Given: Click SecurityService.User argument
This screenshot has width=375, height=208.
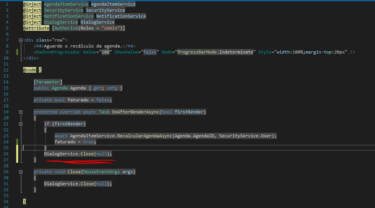Looking at the screenshot, I should 245,136.
